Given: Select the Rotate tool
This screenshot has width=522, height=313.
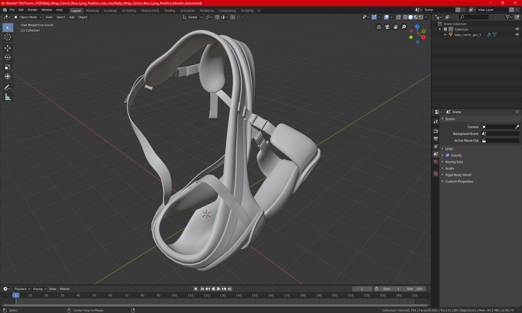Looking at the screenshot, I should pyautogui.click(x=8, y=58).
